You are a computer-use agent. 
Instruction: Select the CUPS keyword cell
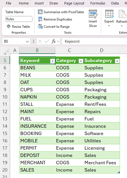click(37, 90)
